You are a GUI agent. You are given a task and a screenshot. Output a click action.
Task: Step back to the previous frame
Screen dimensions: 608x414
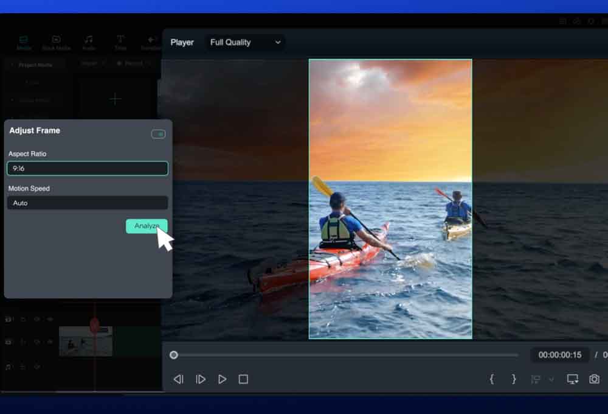click(178, 379)
